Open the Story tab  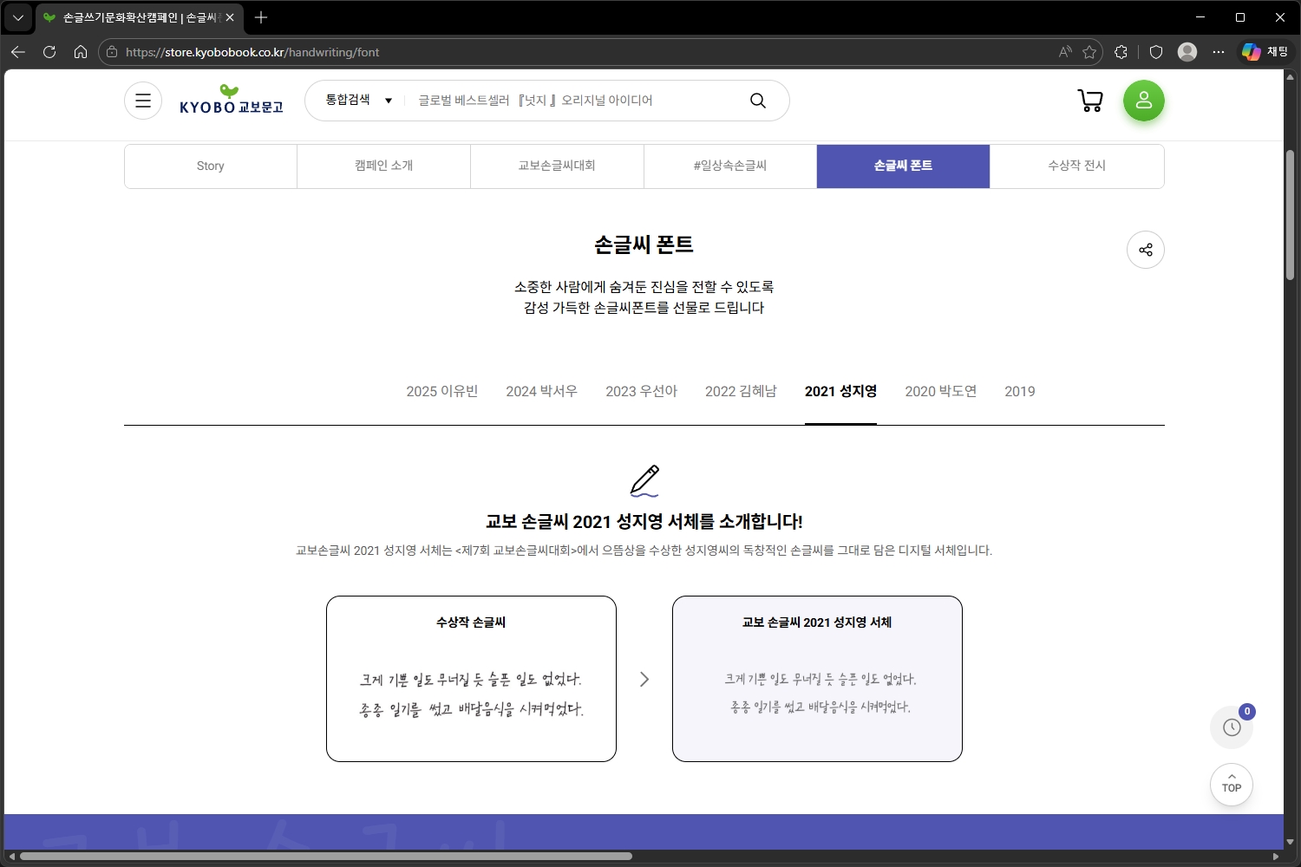coord(211,166)
